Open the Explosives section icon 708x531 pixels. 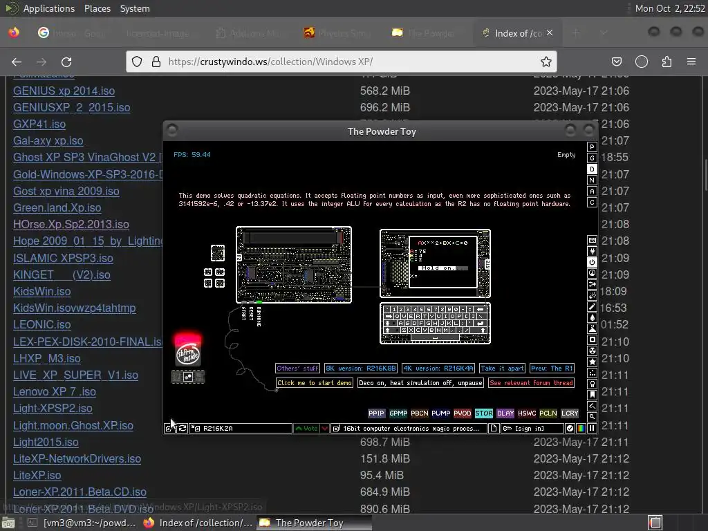(x=592, y=295)
